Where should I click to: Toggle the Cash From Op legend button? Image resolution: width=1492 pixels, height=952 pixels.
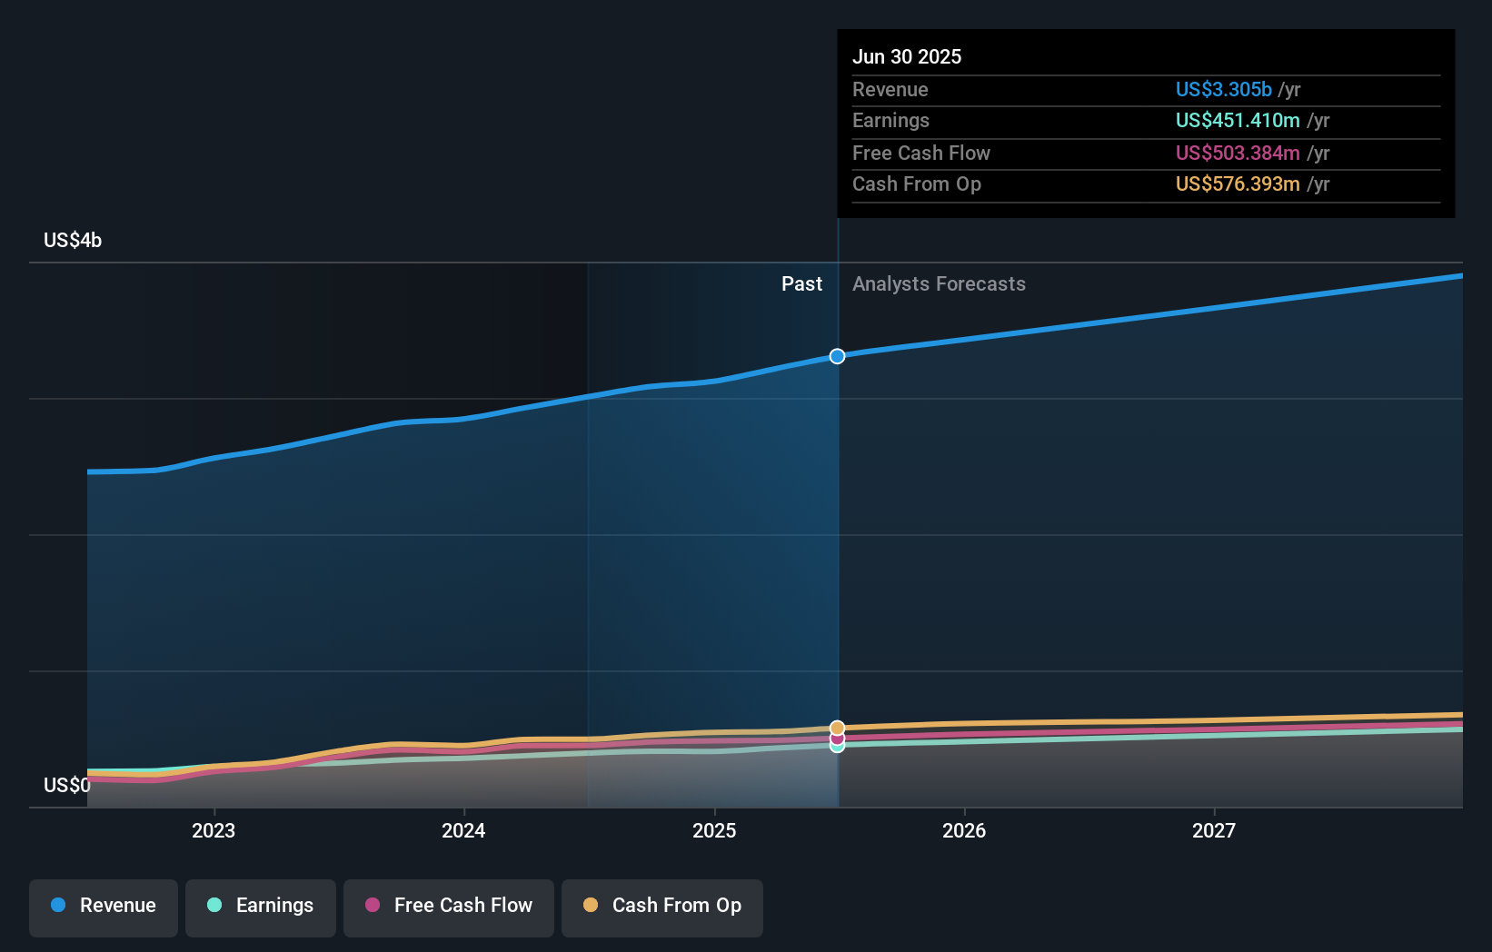[x=662, y=907]
